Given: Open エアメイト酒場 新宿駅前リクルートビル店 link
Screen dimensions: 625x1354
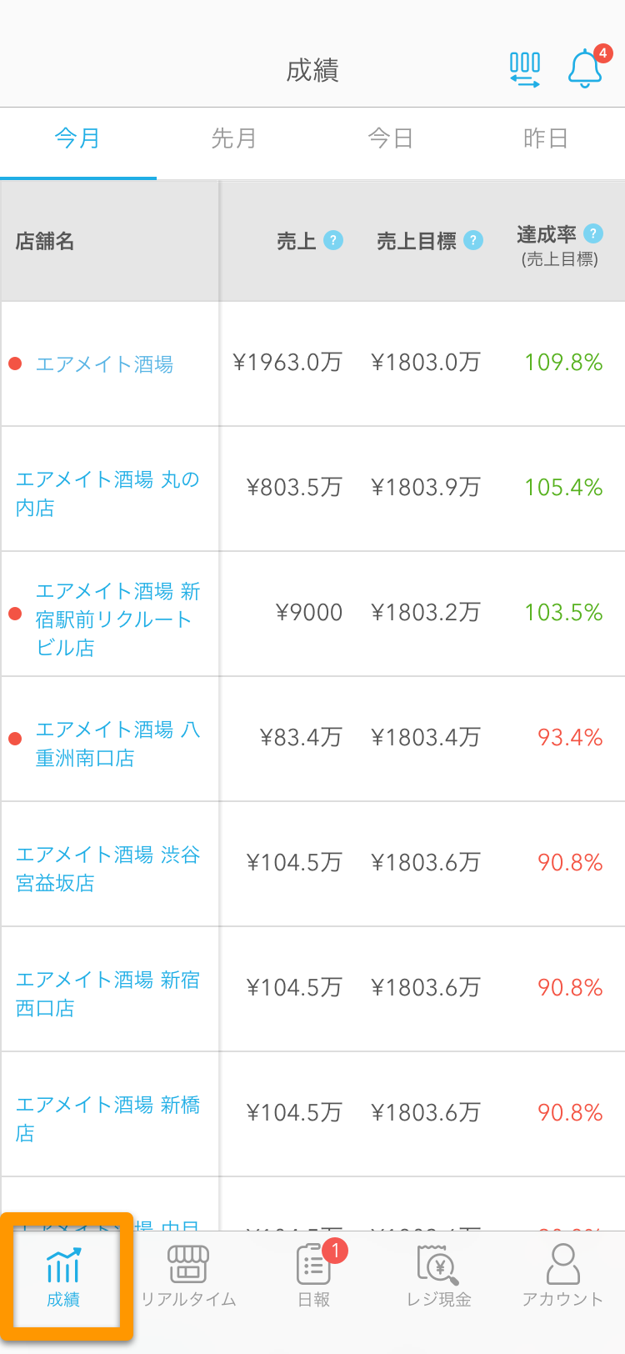Looking at the screenshot, I should (118, 619).
